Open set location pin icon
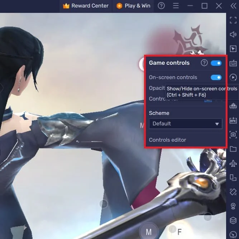The width and height of the screenshot is (239, 239). 233,206
